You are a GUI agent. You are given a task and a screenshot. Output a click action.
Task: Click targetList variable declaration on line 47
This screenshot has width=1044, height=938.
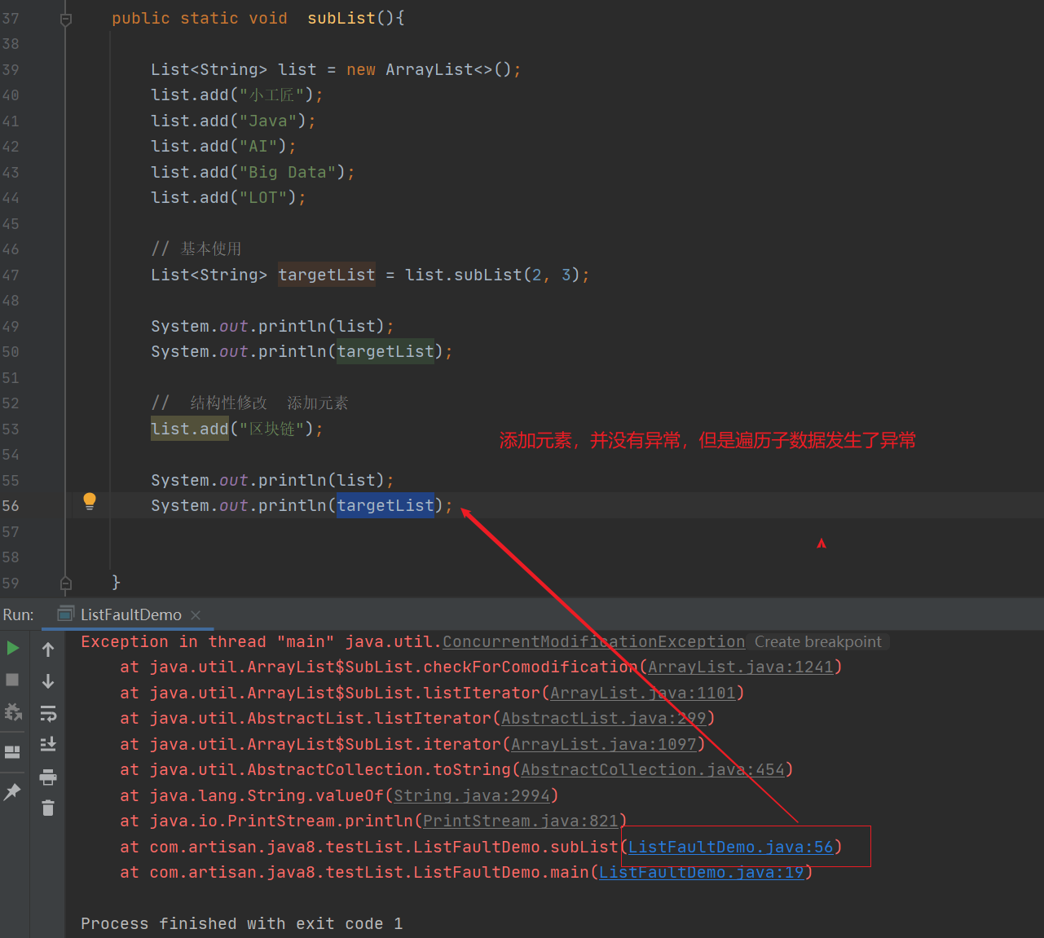click(x=327, y=275)
